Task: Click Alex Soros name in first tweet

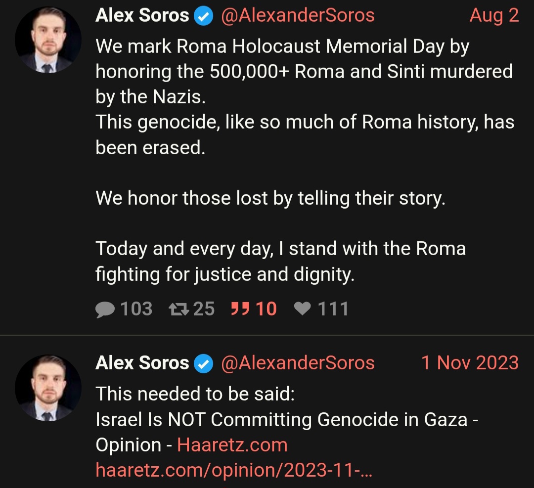Action: click(142, 15)
